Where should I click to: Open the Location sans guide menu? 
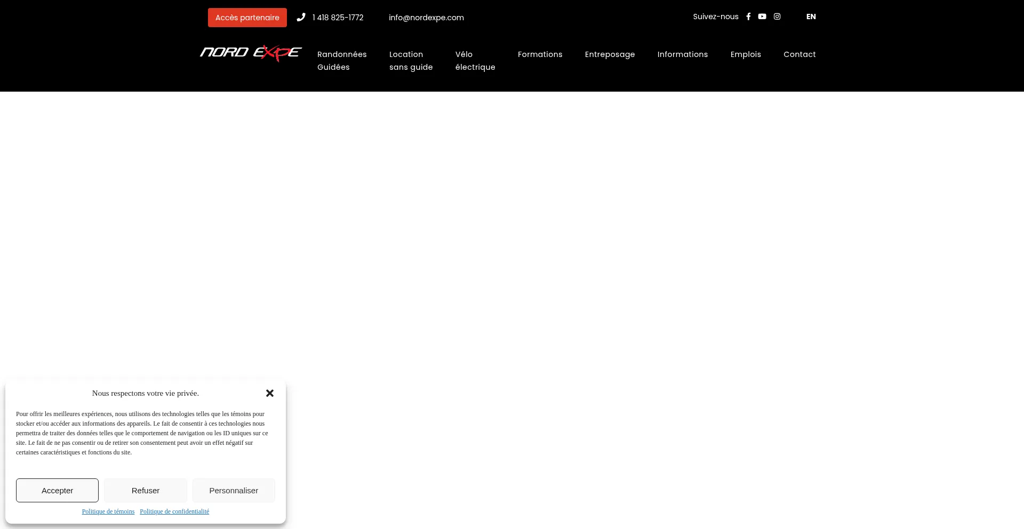pyautogui.click(x=411, y=60)
